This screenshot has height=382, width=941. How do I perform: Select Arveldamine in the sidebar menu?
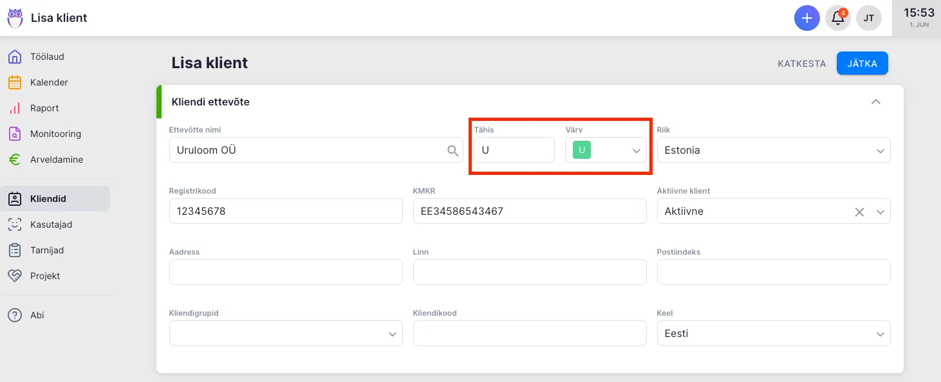point(56,159)
